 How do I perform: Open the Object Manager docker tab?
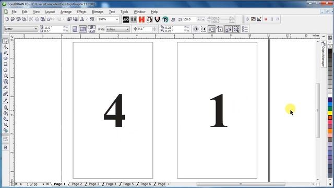pyautogui.click(x=324, y=54)
